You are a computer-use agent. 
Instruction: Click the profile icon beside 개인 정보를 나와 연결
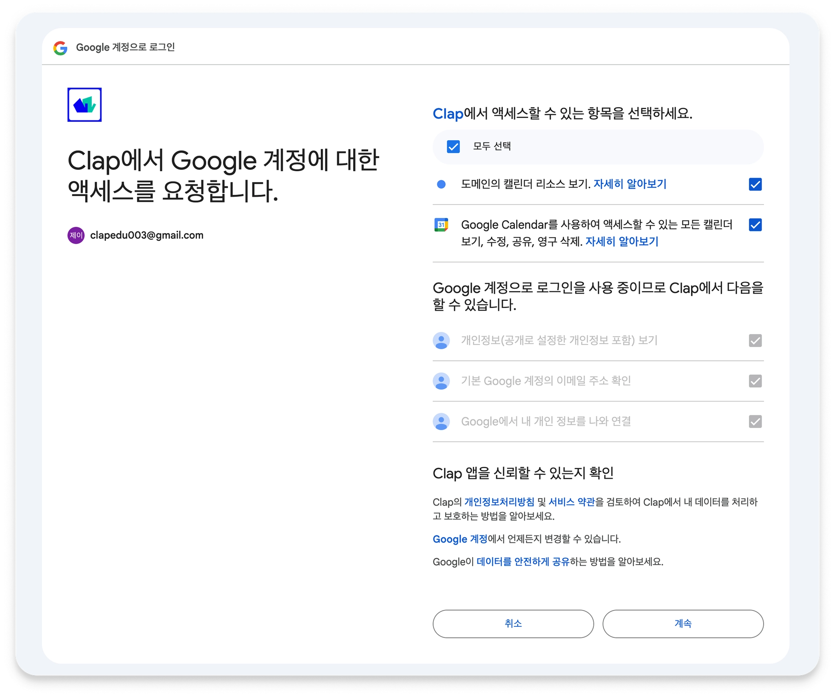[441, 421]
